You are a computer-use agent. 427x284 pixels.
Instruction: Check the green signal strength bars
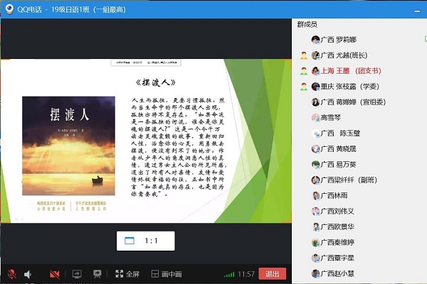(229, 275)
